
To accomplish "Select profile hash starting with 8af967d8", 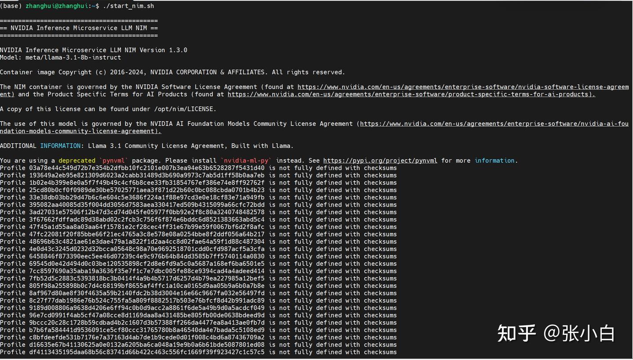I will (147, 294).
